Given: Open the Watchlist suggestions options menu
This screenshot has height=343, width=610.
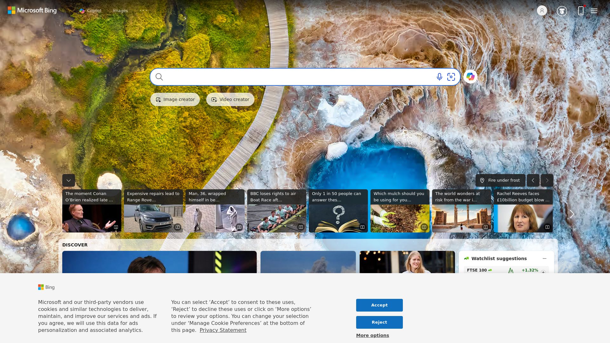Looking at the screenshot, I should (545, 258).
